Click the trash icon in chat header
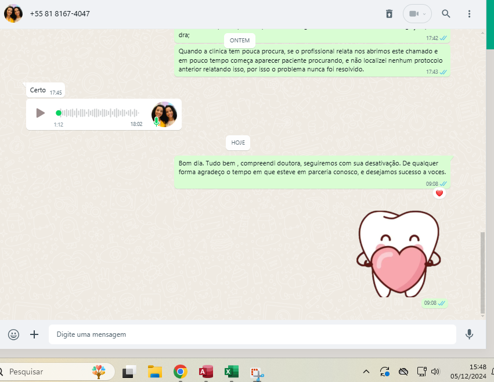Viewport: 494px width, 382px height. click(x=389, y=14)
